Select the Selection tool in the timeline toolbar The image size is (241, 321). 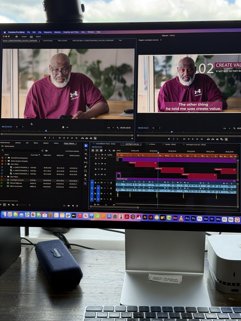(x=86, y=146)
